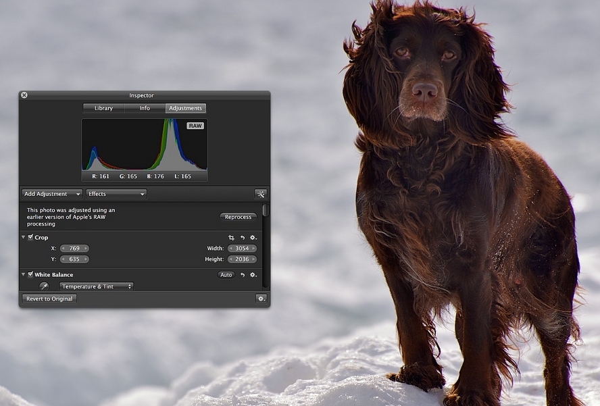Uncheck the White Balance checkbox

pyautogui.click(x=30, y=274)
